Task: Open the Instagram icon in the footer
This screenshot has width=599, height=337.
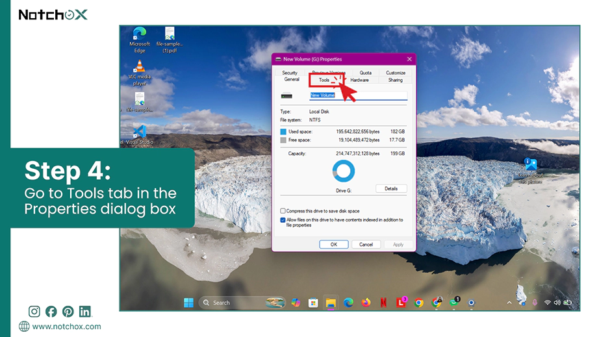Action: [34, 312]
